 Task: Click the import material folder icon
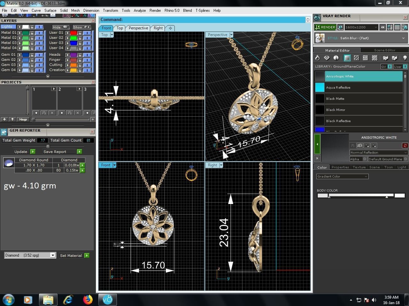coord(367,145)
